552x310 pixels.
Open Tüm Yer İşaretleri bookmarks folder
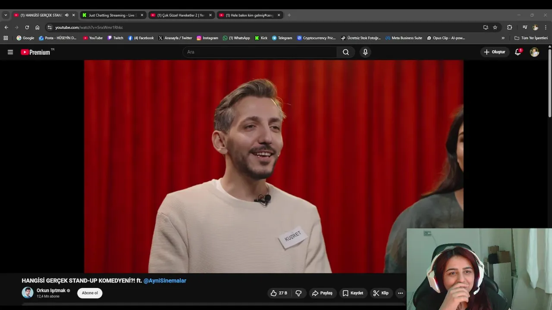pos(531,38)
